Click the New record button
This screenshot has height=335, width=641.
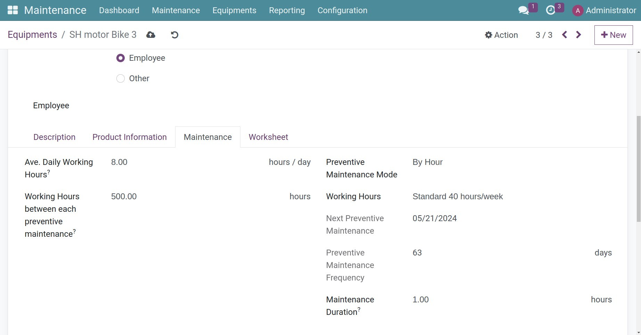[x=614, y=35]
